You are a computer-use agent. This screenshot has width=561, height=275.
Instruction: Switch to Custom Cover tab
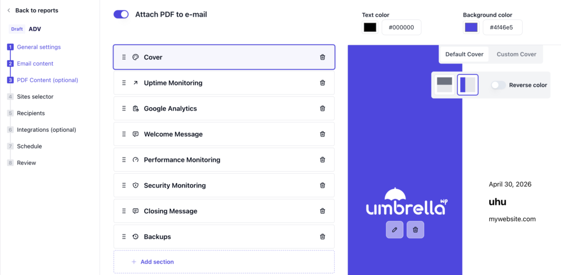pos(516,54)
